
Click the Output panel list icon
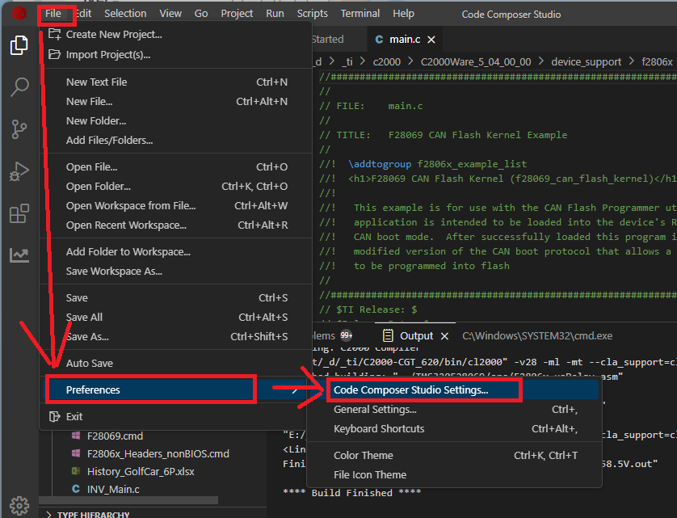[x=388, y=335]
